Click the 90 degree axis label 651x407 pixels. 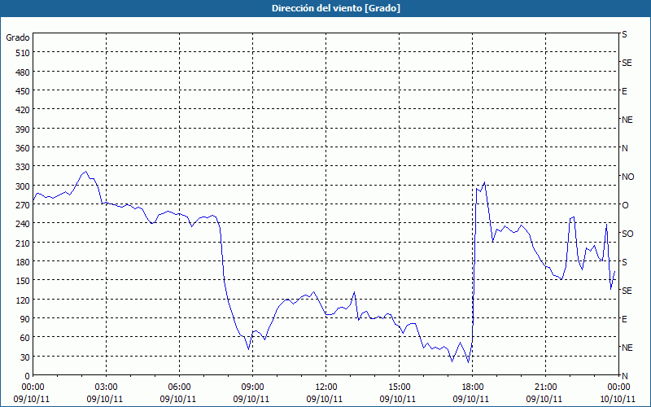pos(25,319)
